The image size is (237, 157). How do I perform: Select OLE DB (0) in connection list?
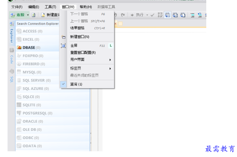[53, 129]
